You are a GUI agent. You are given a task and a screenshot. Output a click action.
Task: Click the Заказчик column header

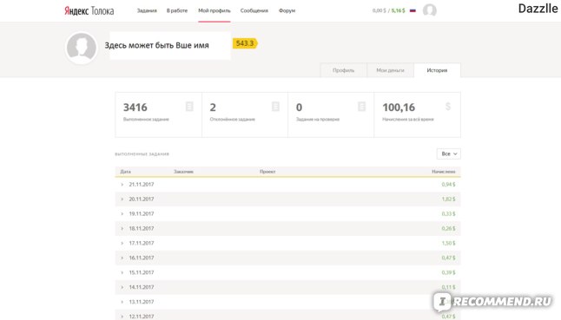pyautogui.click(x=183, y=172)
